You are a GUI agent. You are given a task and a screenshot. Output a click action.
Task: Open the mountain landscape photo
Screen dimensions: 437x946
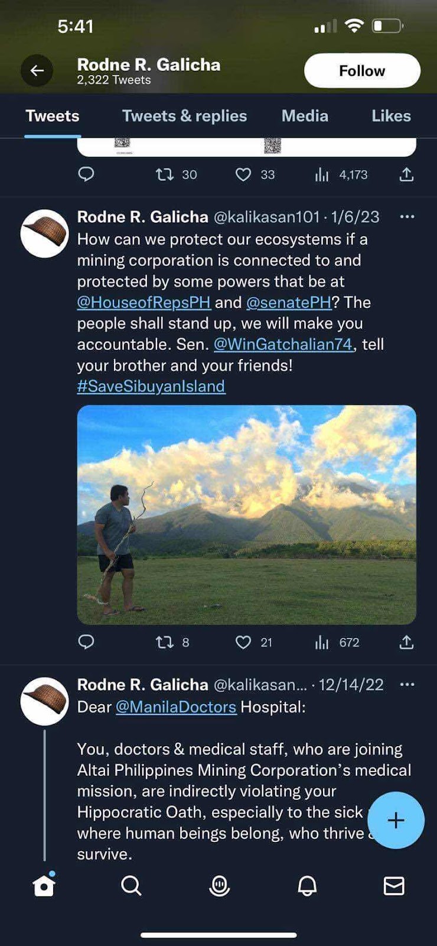pos(246,514)
